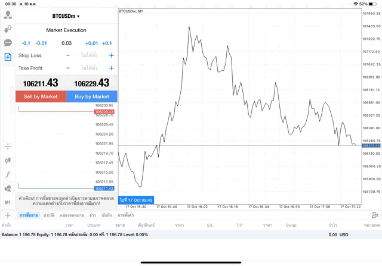Tap the layout icon at chart's bottom right
This screenshot has width=382, height=266.
(x=374, y=215)
